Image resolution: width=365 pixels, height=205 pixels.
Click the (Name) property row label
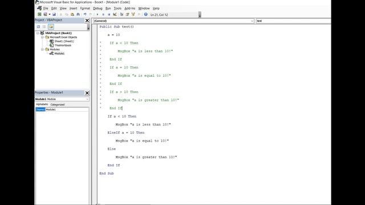click(x=40, y=109)
